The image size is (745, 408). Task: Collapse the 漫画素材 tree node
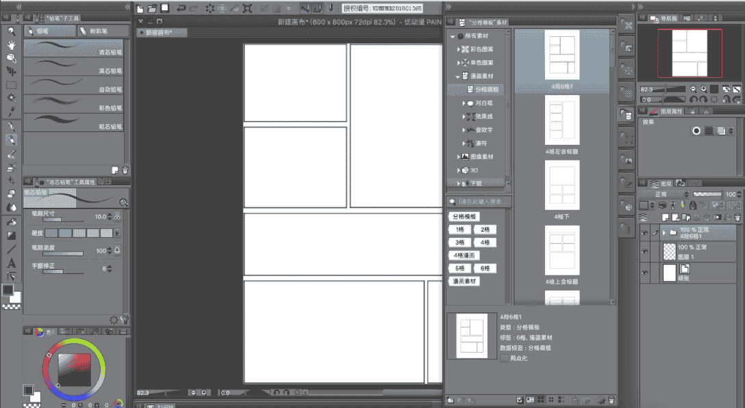457,77
